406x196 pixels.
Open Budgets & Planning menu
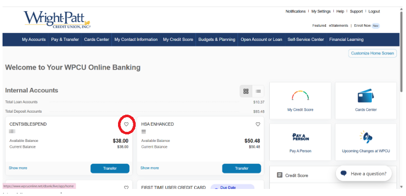217,39
